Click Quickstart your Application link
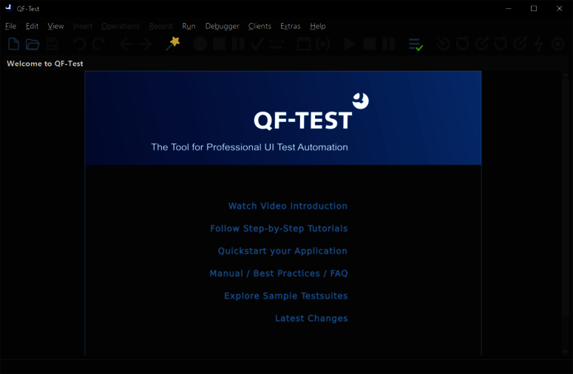 click(282, 251)
